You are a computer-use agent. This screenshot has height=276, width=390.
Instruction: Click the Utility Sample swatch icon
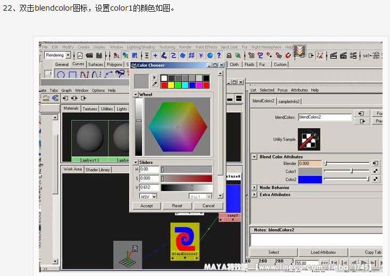pyautogui.click(x=309, y=139)
